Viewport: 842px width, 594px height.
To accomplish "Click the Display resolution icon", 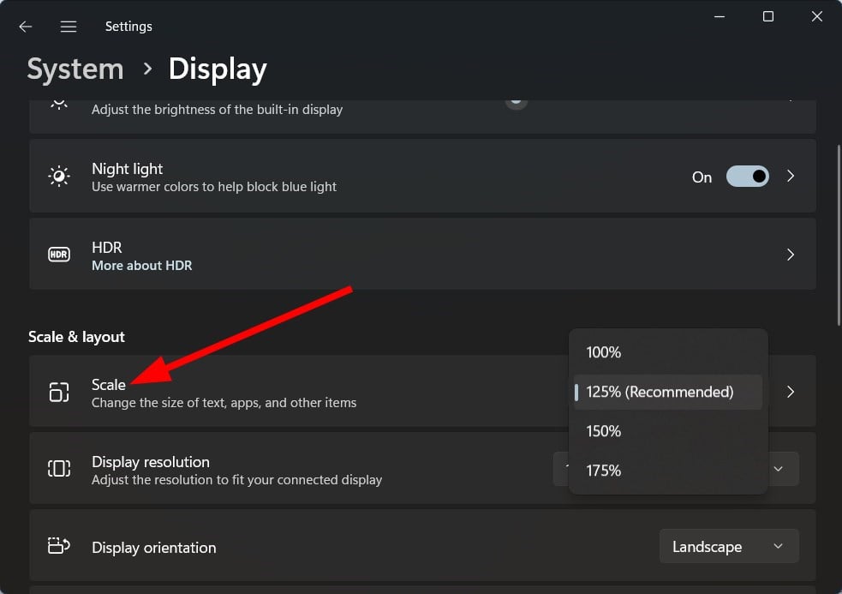I will pyautogui.click(x=58, y=469).
